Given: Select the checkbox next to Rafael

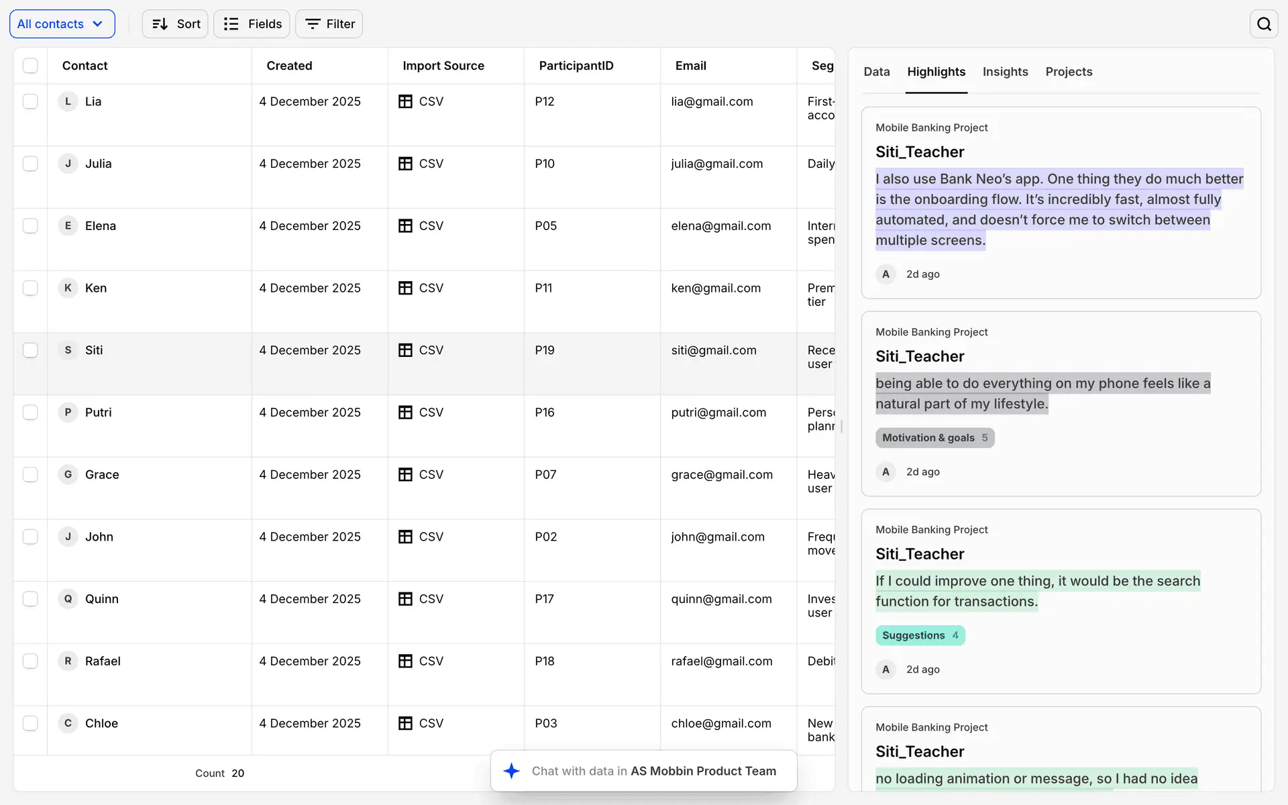Looking at the screenshot, I should pyautogui.click(x=30, y=661).
